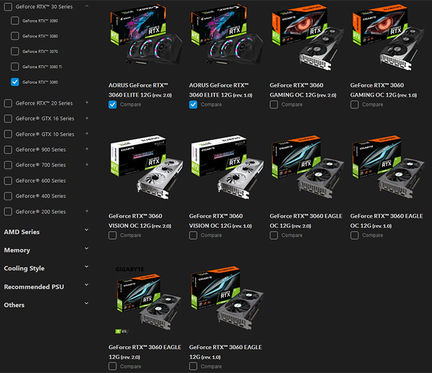Viewport: 432px width, 373px height.
Task: Open GeForce RTX 3060 VISION OC rev. 2.0 title
Action: tap(140, 221)
